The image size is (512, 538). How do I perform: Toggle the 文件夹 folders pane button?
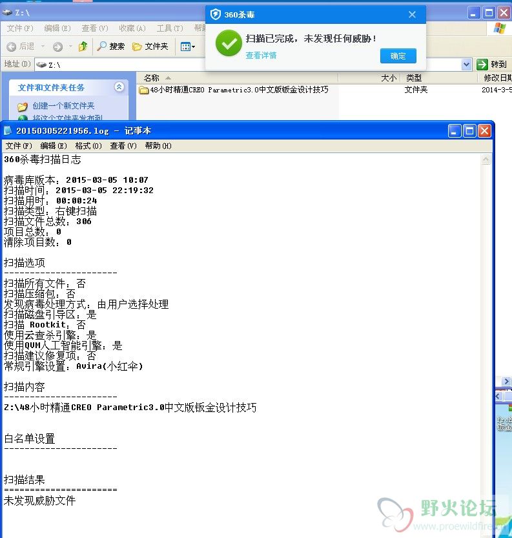pos(150,47)
